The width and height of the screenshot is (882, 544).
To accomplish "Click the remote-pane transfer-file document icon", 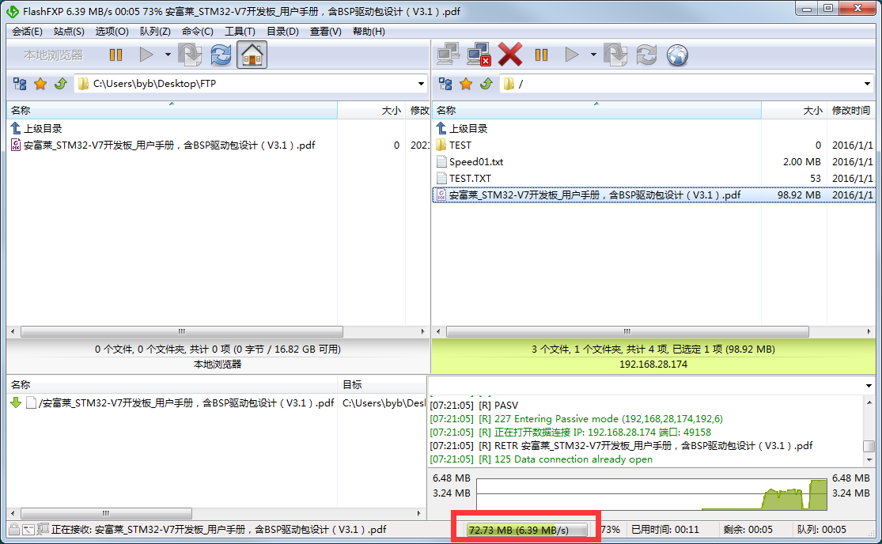I will pyautogui.click(x=616, y=55).
